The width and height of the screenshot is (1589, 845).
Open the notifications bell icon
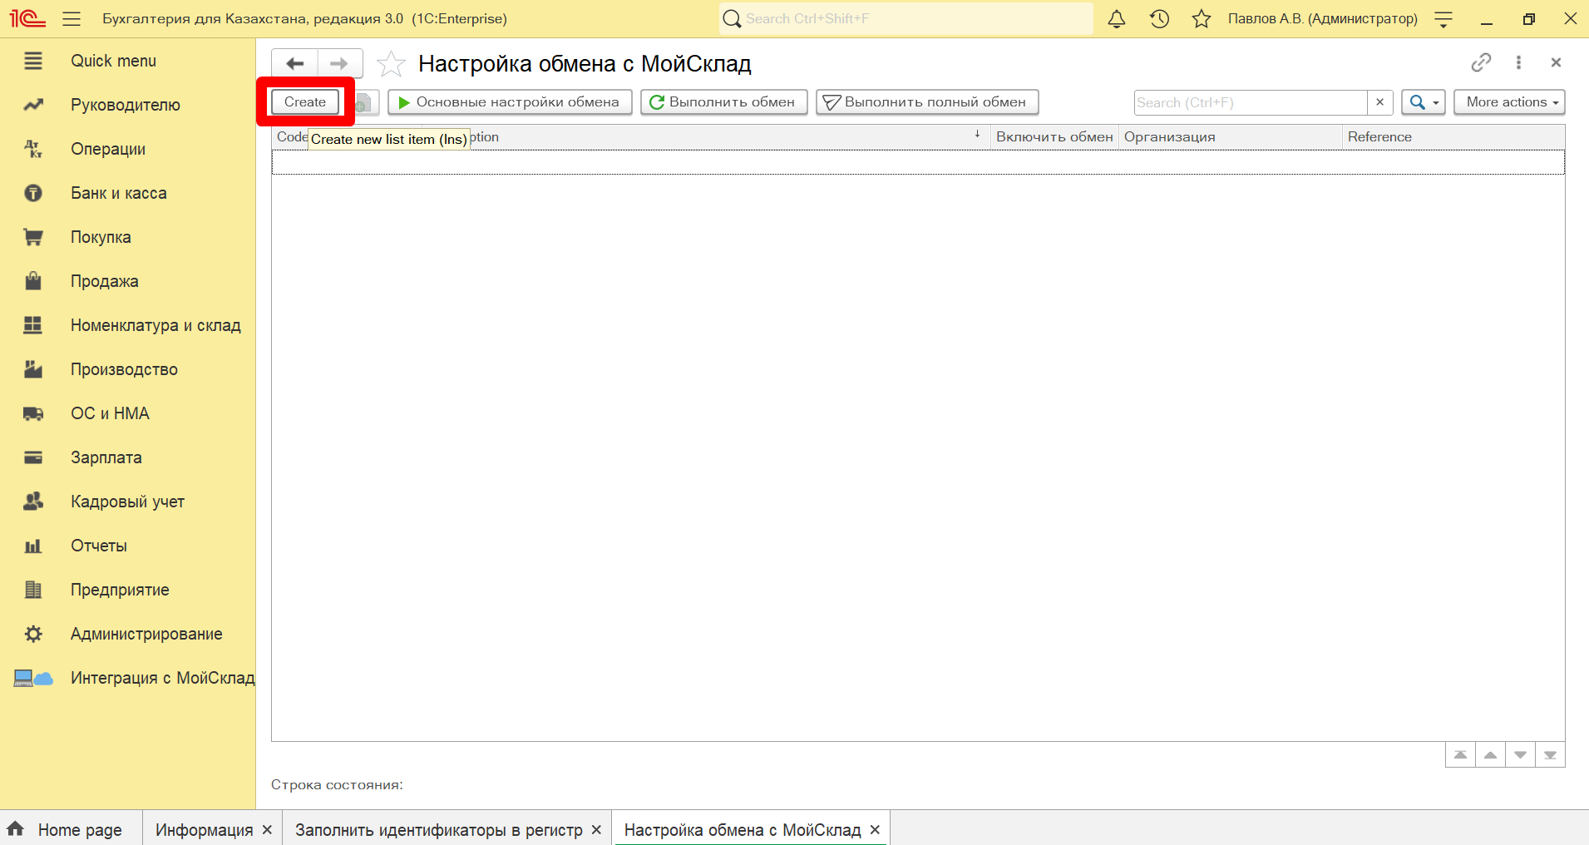coord(1117,19)
